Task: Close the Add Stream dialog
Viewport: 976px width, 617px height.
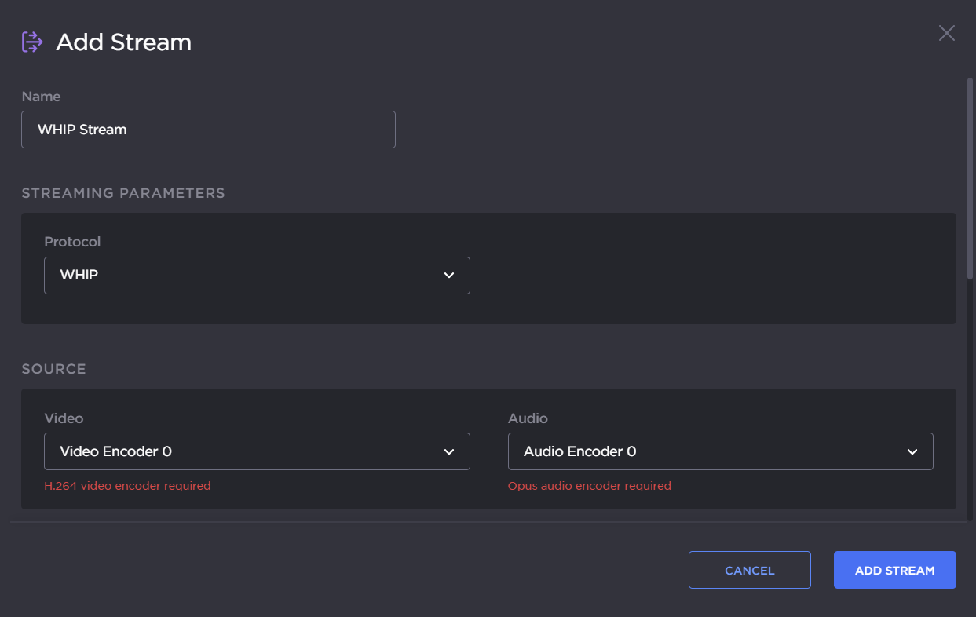Action: tap(946, 33)
